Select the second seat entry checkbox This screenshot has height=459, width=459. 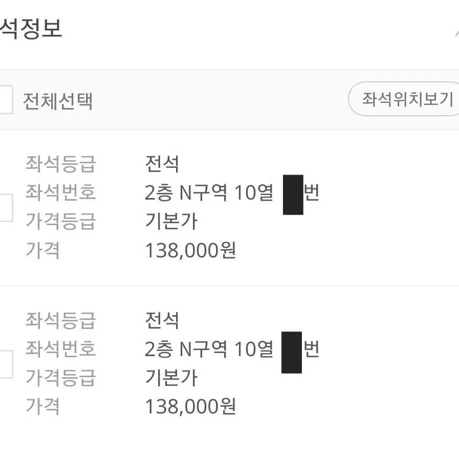(6, 364)
